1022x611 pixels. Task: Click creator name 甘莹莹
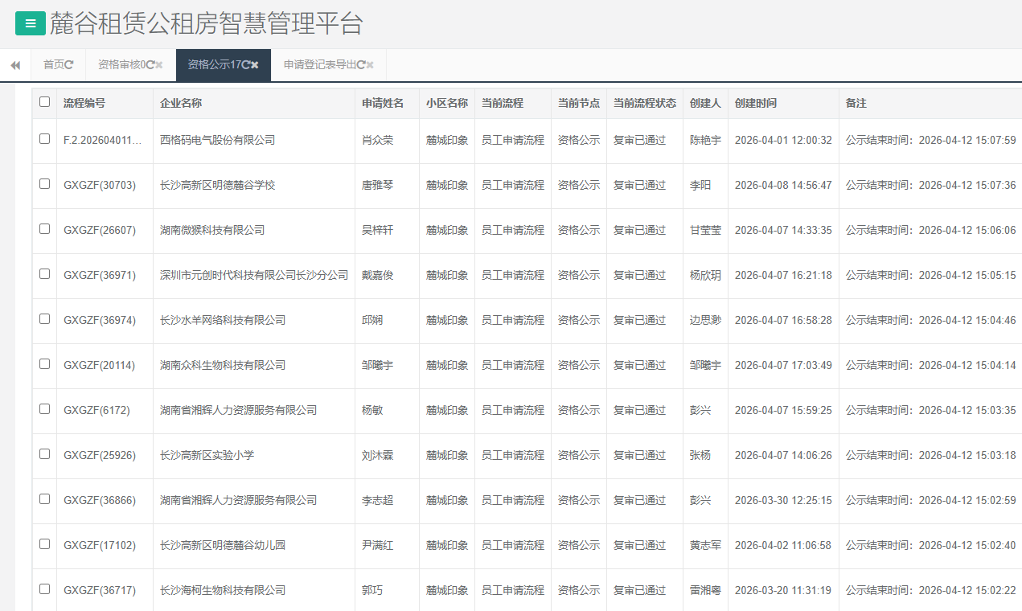pyautogui.click(x=705, y=230)
